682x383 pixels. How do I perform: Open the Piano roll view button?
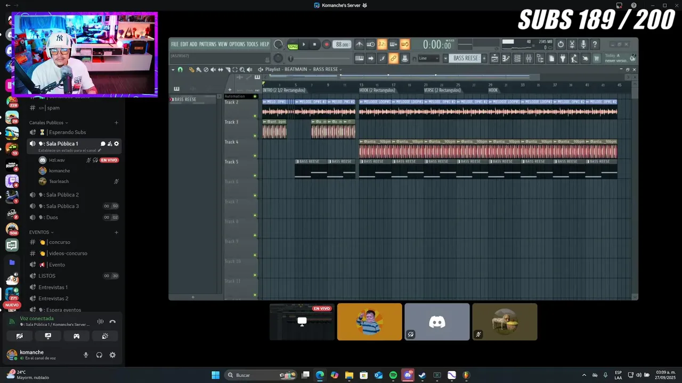506,59
